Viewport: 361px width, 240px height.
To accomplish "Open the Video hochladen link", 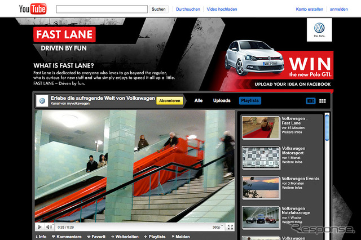I will click(x=222, y=9).
